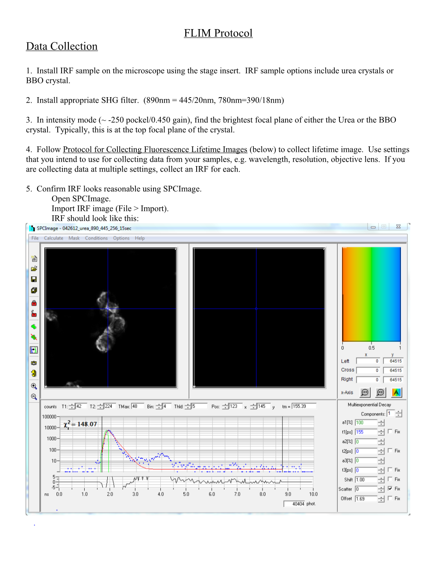Open the Conditions menu
Viewport: 436px width, 565px height.
pyautogui.click(x=96, y=238)
